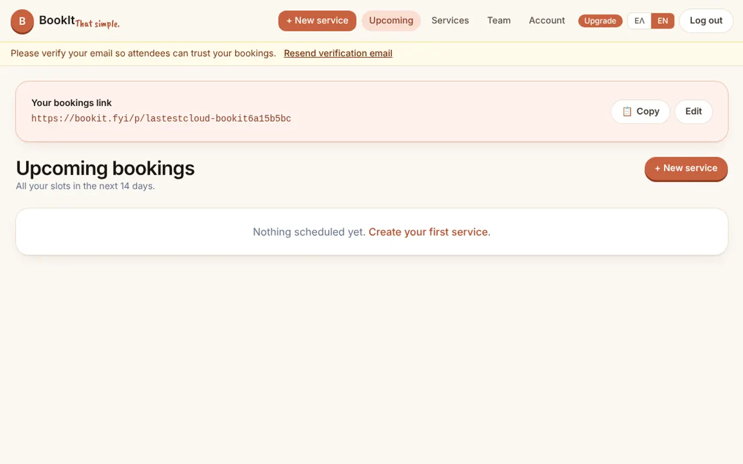Image resolution: width=743 pixels, height=464 pixels.
Task: Edit the bookings link
Action: [694, 111]
